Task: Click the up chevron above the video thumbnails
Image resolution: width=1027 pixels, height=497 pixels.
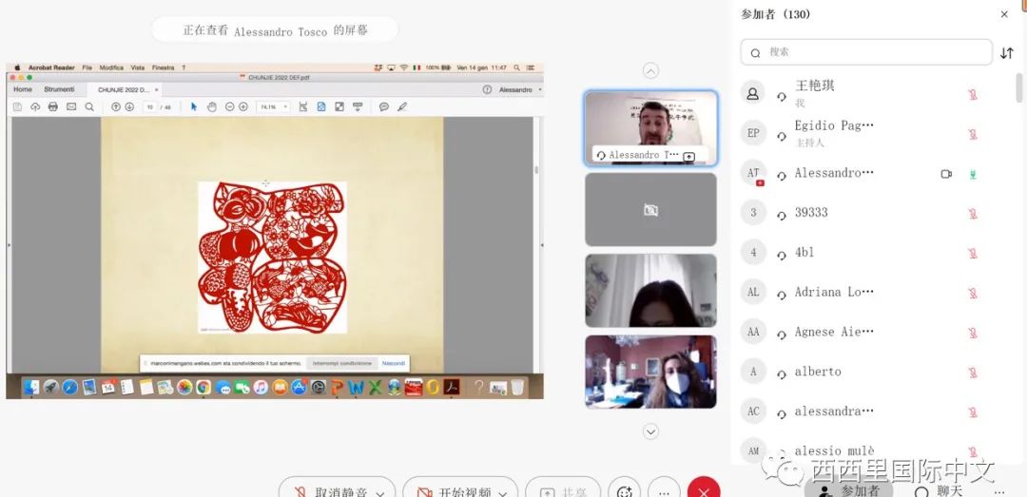Action: [650, 70]
